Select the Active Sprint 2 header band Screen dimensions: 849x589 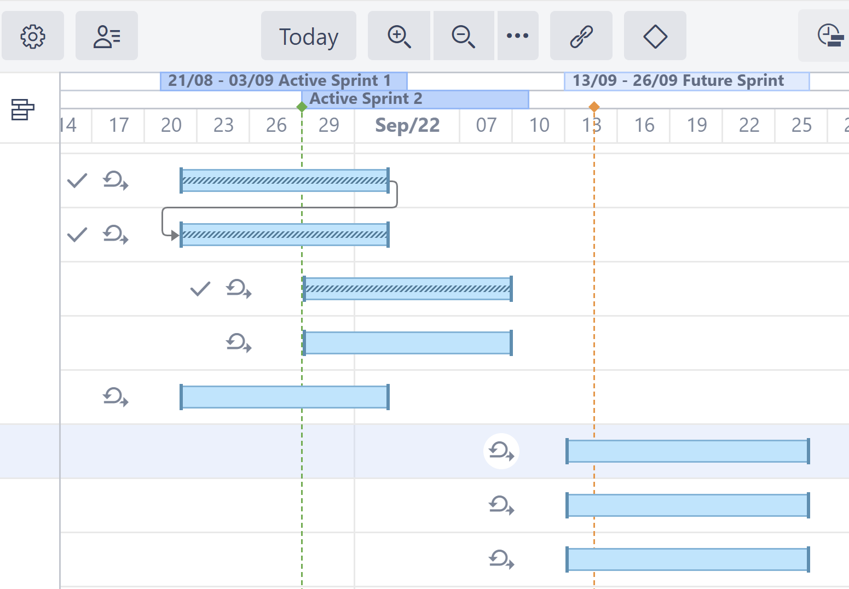[416, 99]
